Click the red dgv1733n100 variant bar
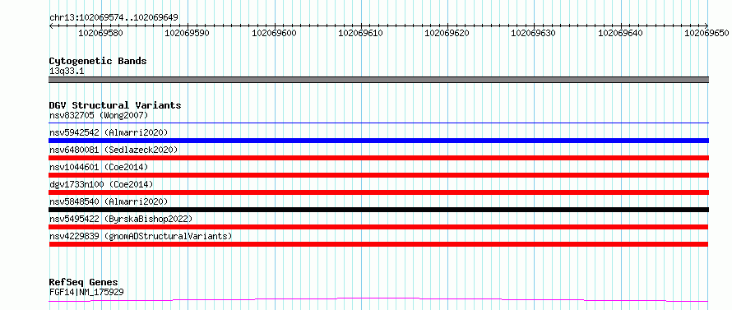 coord(379,192)
